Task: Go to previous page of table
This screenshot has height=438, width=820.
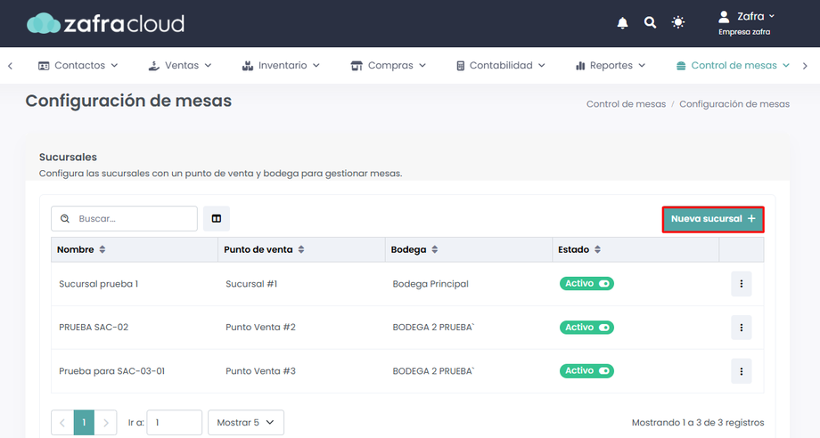Action: point(62,422)
